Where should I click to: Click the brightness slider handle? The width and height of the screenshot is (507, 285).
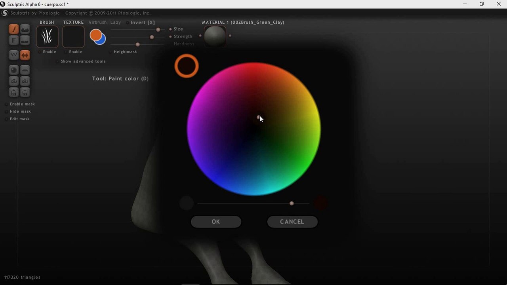coord(292,203)
